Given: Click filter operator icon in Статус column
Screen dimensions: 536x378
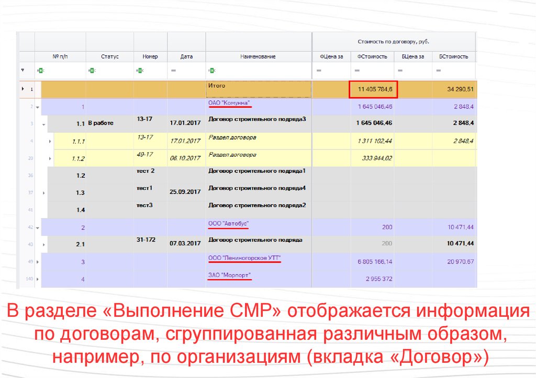Looking at the screenshot, I should tap(92, 70).
